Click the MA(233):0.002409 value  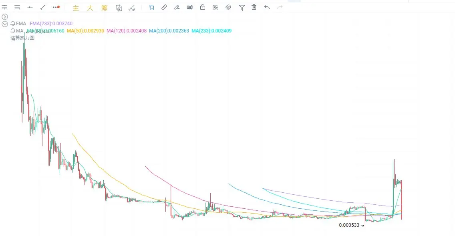tap(211, 31)
